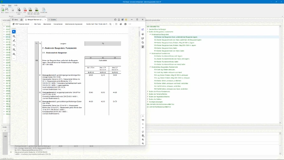
Task: Open the user profile avatar in the PDF viewer
Action: coord(126,20)
